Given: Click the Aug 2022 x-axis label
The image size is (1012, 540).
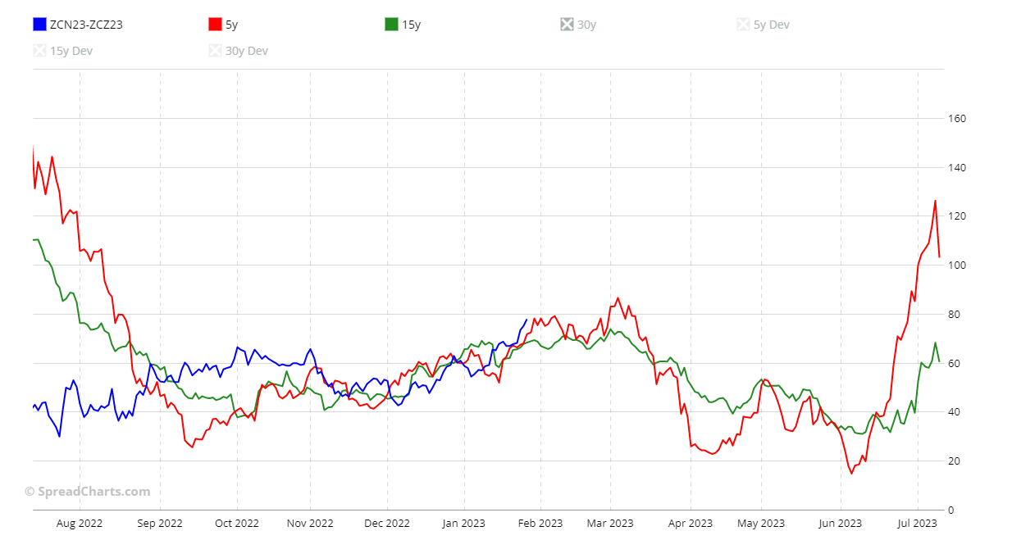Looking at the screenshot, I should [x=80, y=524].
